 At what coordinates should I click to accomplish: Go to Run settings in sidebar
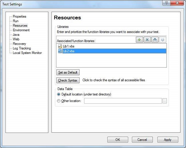15,21
